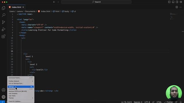Expand the Themes submenu
184x103 pixels.
coord(21,98)
